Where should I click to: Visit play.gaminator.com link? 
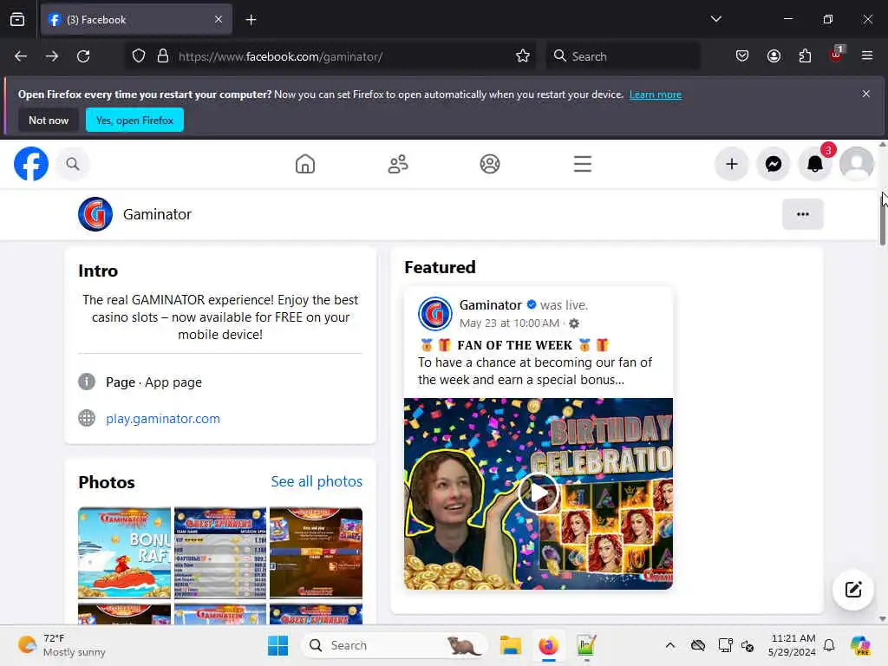click(163, 419)
